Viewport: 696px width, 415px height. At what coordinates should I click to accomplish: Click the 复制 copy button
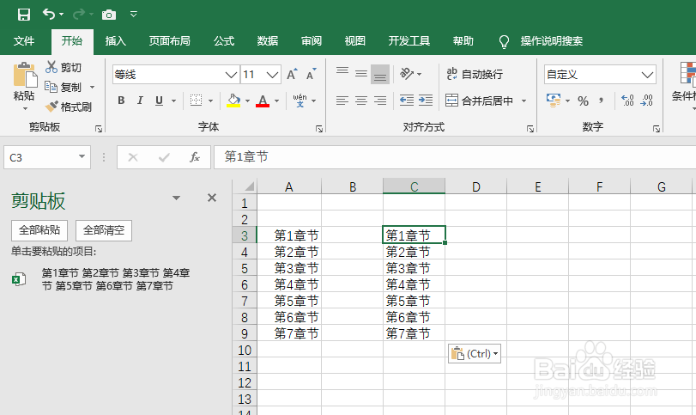pyautogui.click(x=63, y=87)
